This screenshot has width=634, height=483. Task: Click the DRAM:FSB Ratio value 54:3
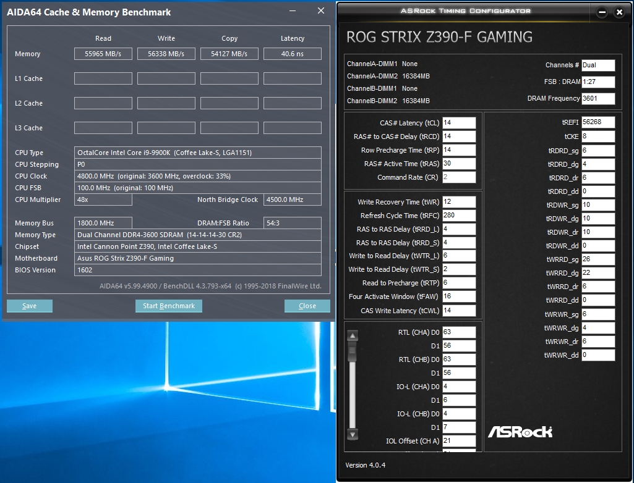point(293,223)
